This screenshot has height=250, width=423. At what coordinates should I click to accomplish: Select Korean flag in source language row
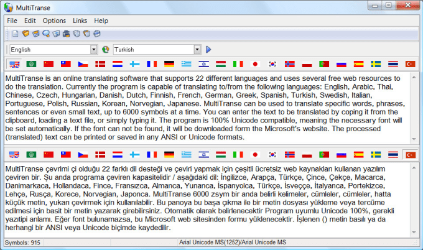point(272,64)
